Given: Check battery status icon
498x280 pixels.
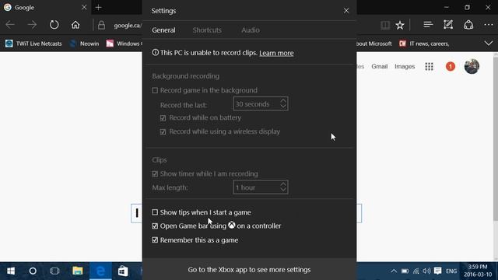Looking at the screenshot, I should (405, 271).
